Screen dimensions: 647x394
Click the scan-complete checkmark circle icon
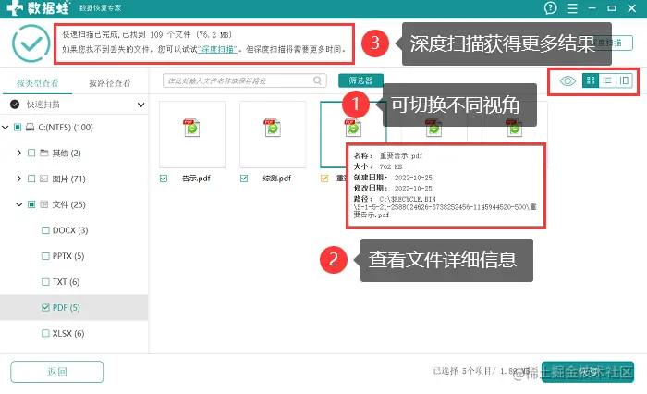click(31, 43)
